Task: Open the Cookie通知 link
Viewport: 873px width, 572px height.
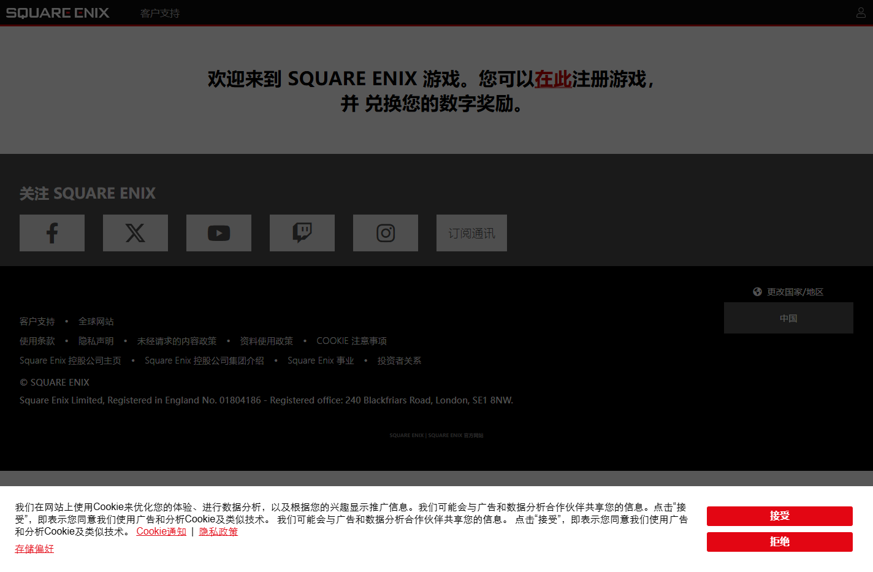Action: coord(161,532)
